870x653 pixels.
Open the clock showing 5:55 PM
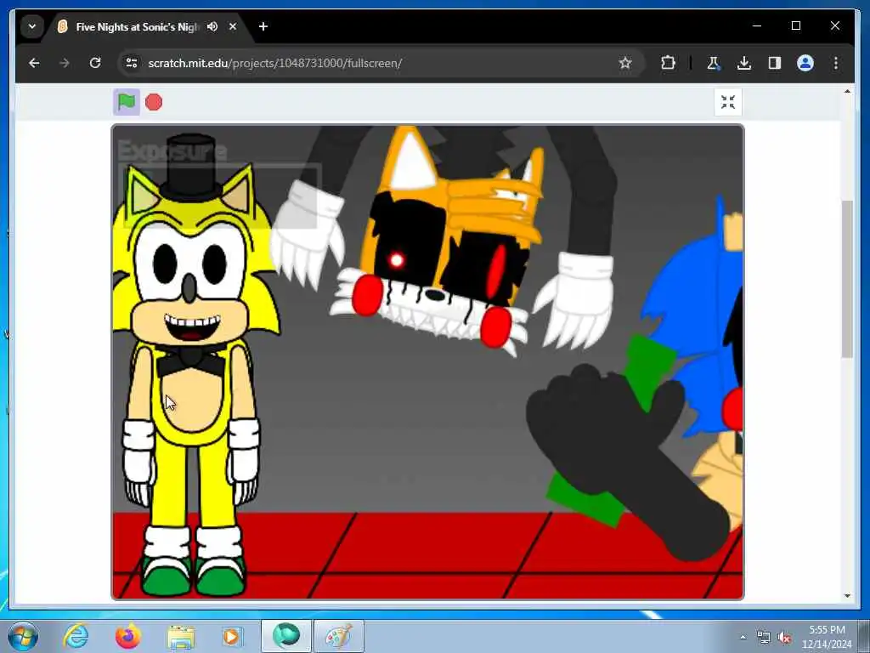click(827, 637)
